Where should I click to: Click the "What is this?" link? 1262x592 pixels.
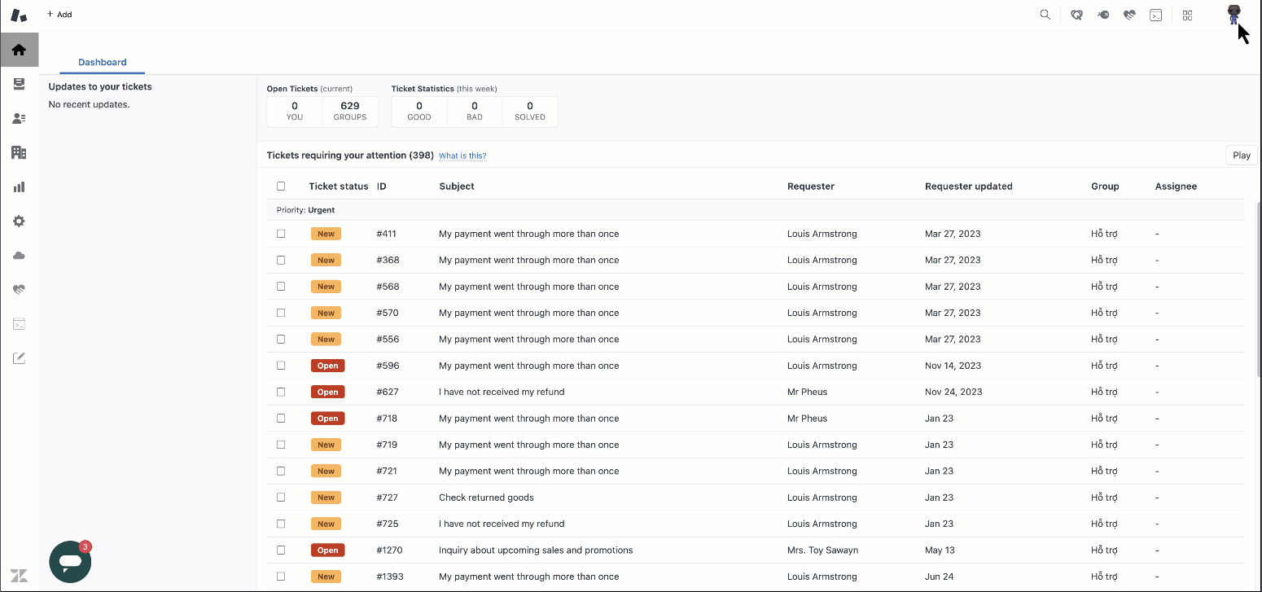462,156
